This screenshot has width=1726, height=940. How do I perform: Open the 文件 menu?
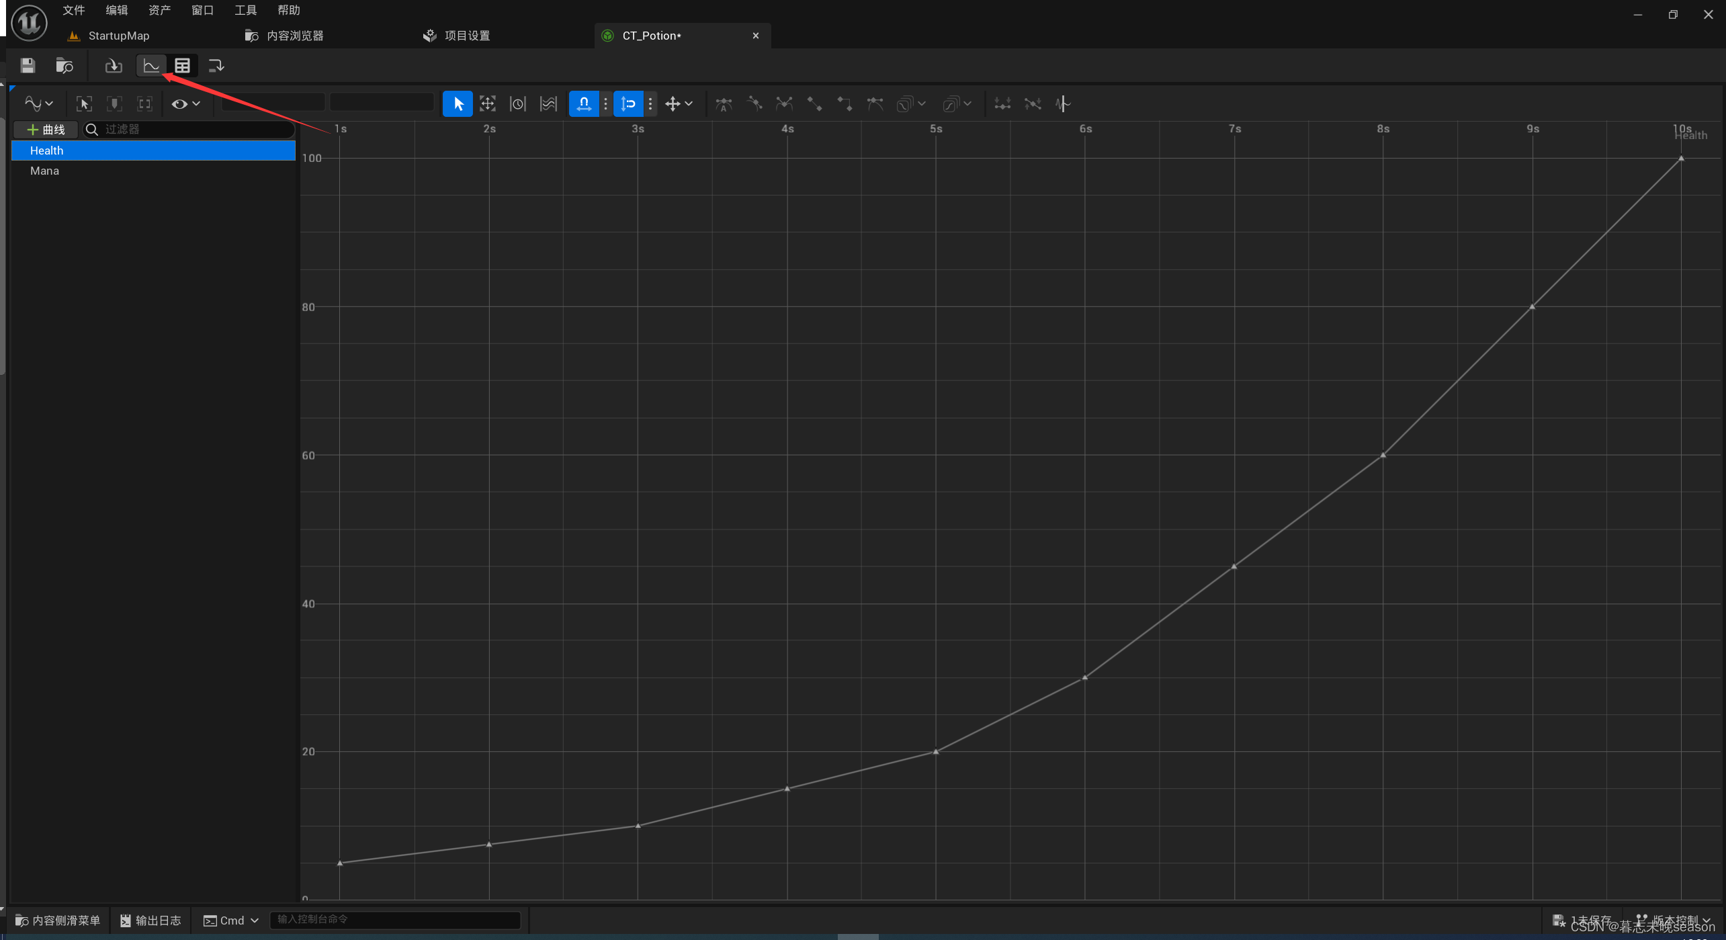pyautogui.click(x=74, y=10)
